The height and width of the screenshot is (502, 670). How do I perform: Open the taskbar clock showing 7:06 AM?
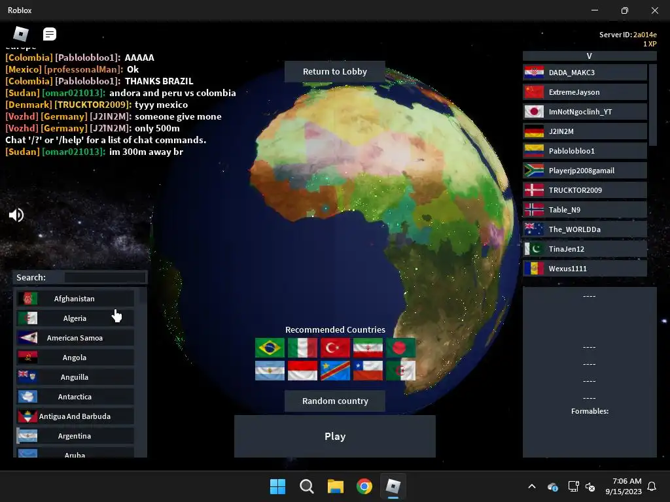pos(624,486)
